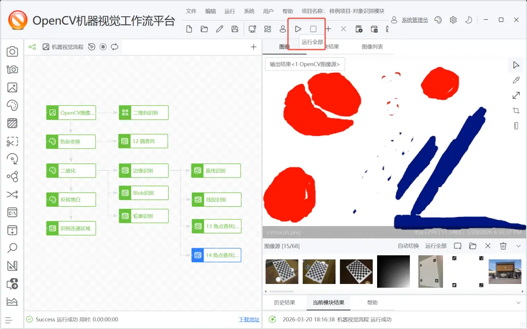This screenshot has height=329, width=527.
Task: Click the crop tool beside image
Action: 516,110
